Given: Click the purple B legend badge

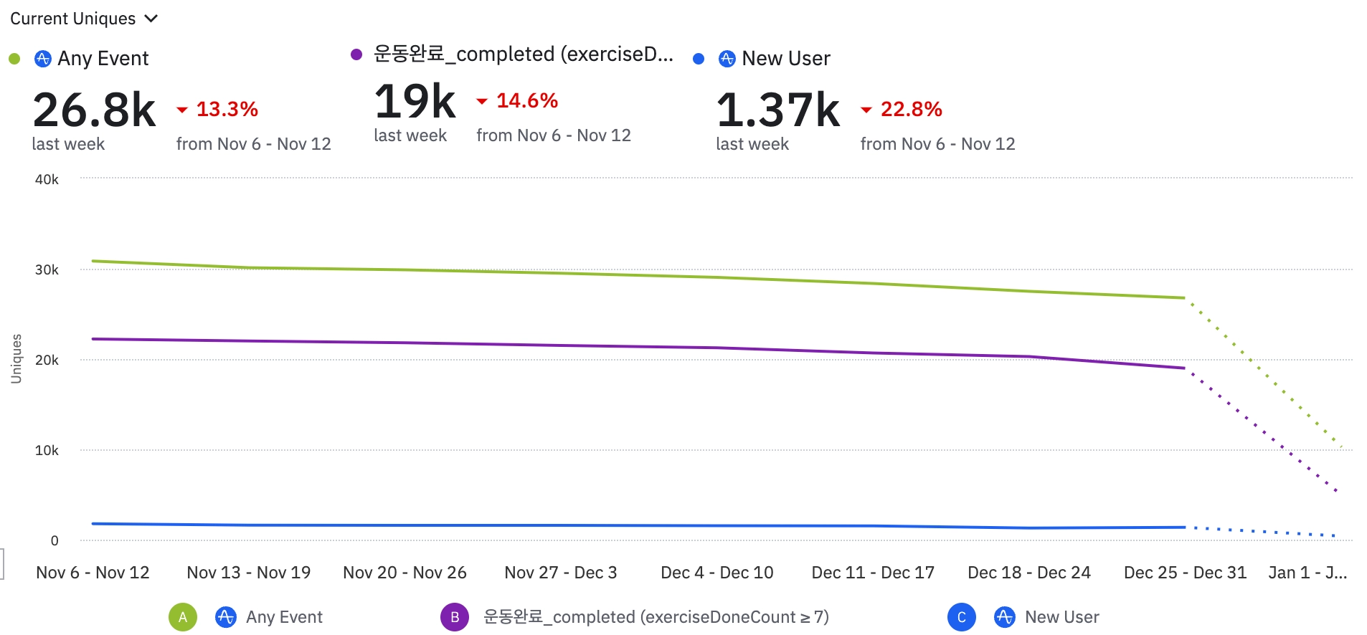Looking at the screenshot, I should coord(455,617).
